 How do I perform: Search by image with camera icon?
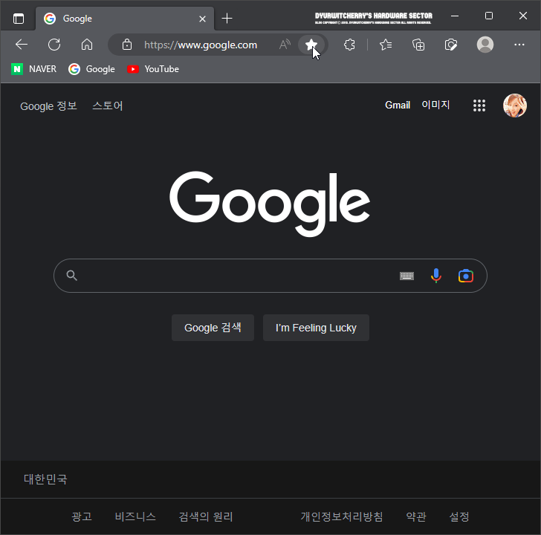click(466, 276)
